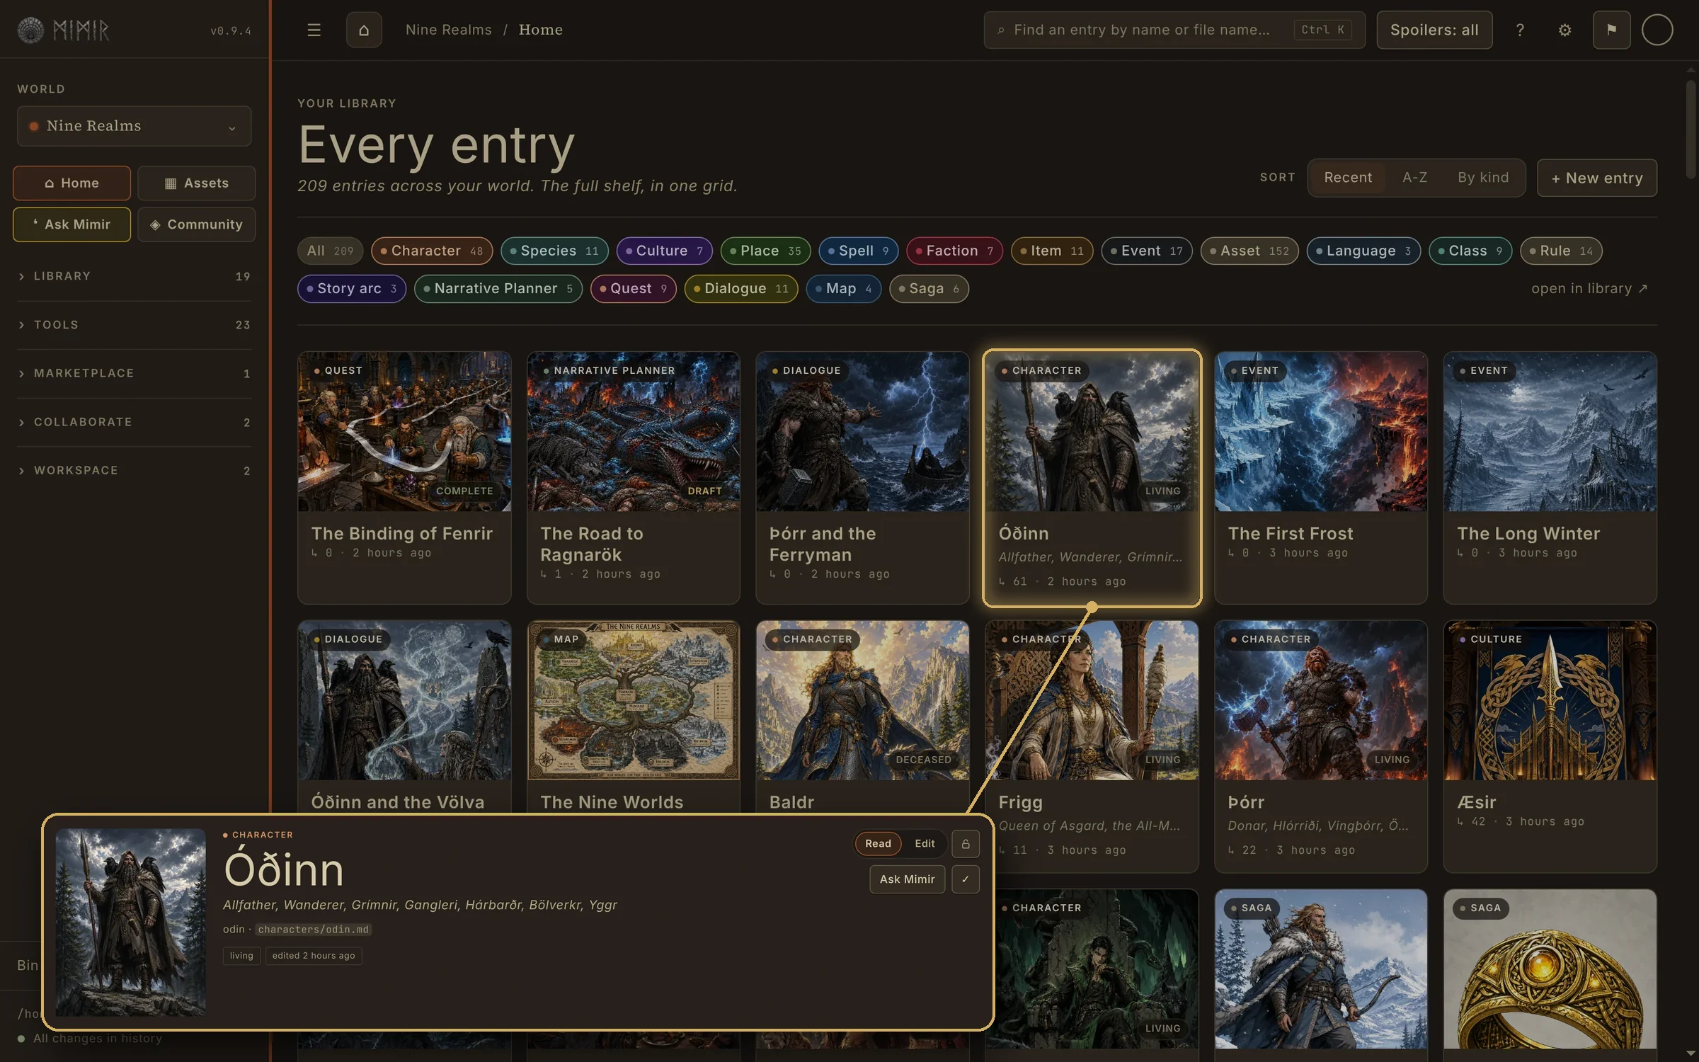Filter by Spell kind chip
Screen dimensions: 1699x1062
click(x=859, y=251)
